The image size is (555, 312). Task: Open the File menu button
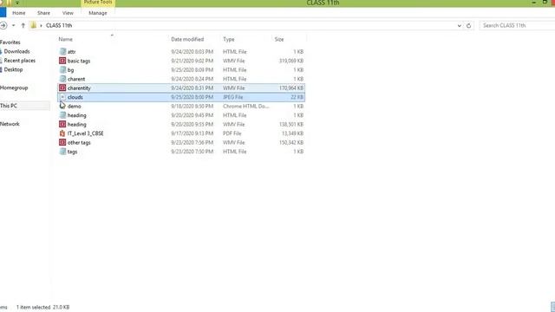coord(3,13)
